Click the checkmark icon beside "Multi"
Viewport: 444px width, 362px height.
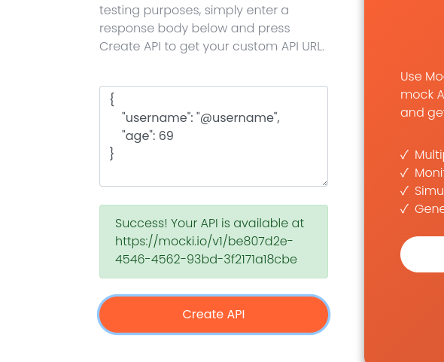pyautogui.click(x=404, y=155)
